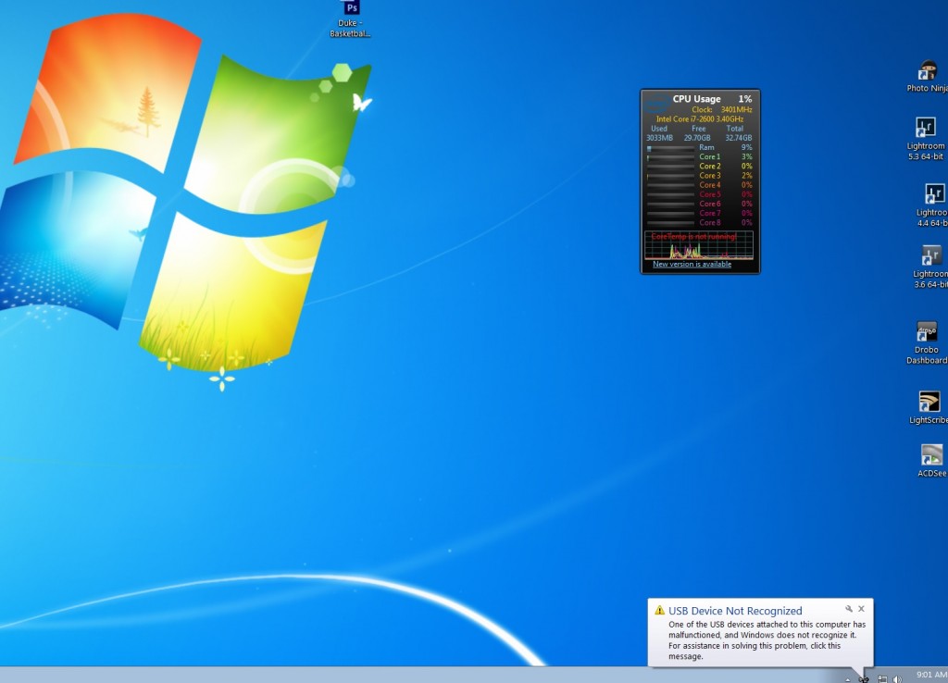
Task: Click the Used 3033MB memory value
Action: coord(659,138)
